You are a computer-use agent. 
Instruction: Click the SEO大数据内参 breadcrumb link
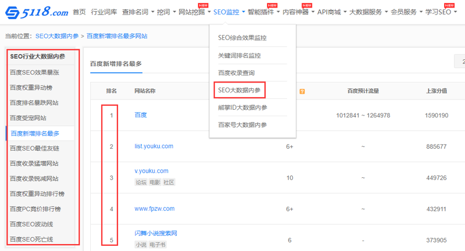(x=57, y=36)
